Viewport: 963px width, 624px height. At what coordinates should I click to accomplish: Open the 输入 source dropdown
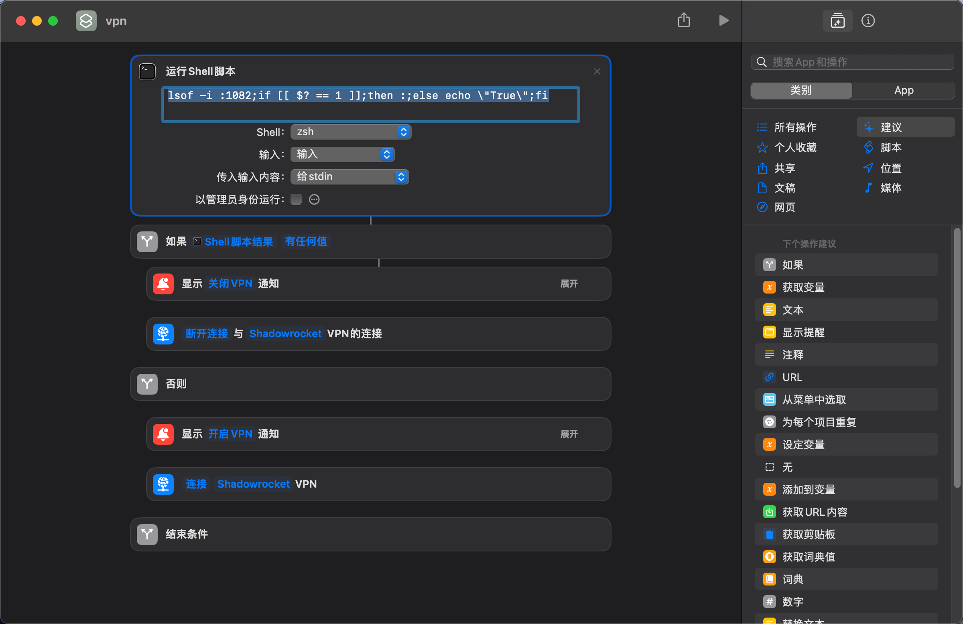point(342,154)
